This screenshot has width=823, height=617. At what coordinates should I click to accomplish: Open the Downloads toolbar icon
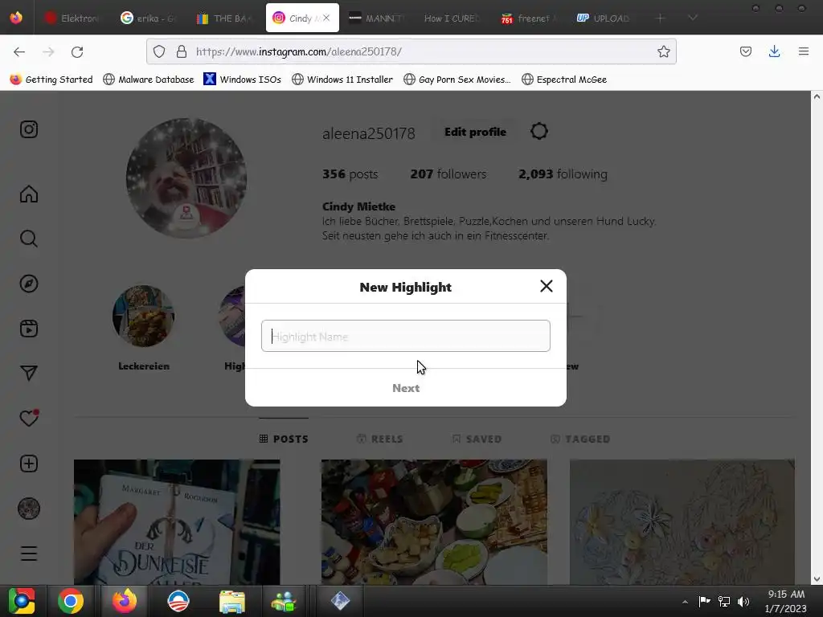774,51
